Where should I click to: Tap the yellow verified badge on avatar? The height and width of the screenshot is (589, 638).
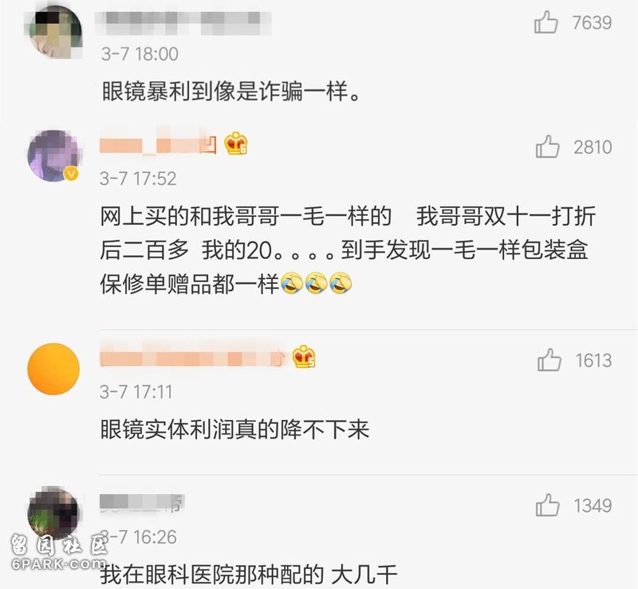pos(72,174)
